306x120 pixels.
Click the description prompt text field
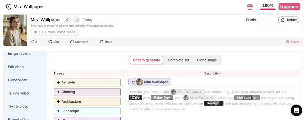click(212, 103)
